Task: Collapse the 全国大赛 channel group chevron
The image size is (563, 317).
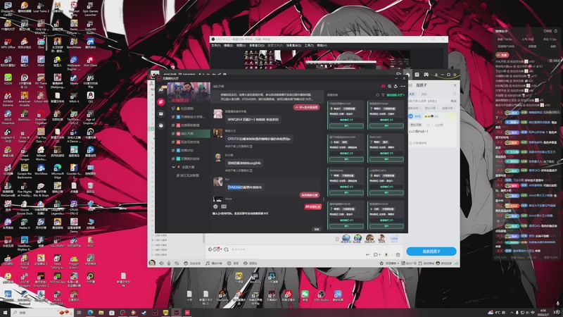Action: tap(173, 167)
